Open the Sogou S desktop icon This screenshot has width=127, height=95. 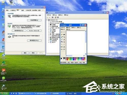click(3, 55)
